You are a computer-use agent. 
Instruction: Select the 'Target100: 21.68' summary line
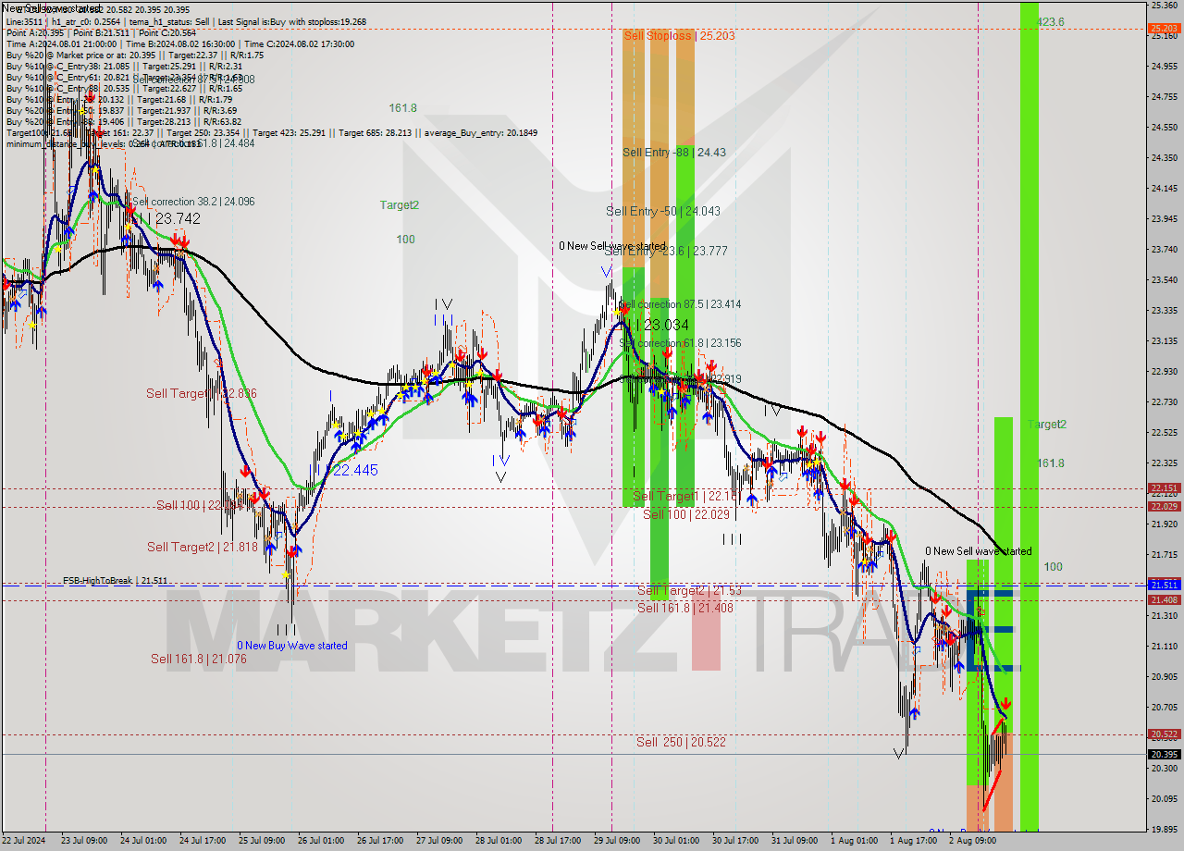point(272,133)
